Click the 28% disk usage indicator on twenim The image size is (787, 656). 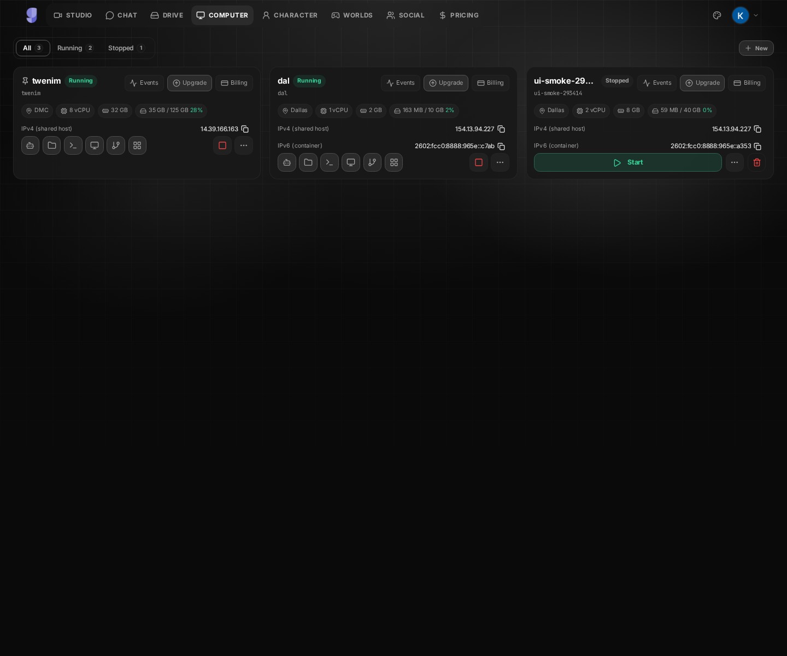coord(196,110)
